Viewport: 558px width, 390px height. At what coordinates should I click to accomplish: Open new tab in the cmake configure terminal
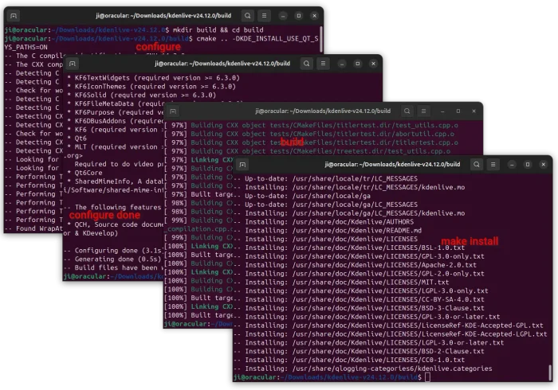tap(14, 16)
